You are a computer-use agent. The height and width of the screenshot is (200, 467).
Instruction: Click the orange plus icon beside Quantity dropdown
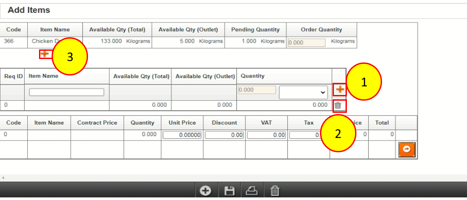(340, 90)
